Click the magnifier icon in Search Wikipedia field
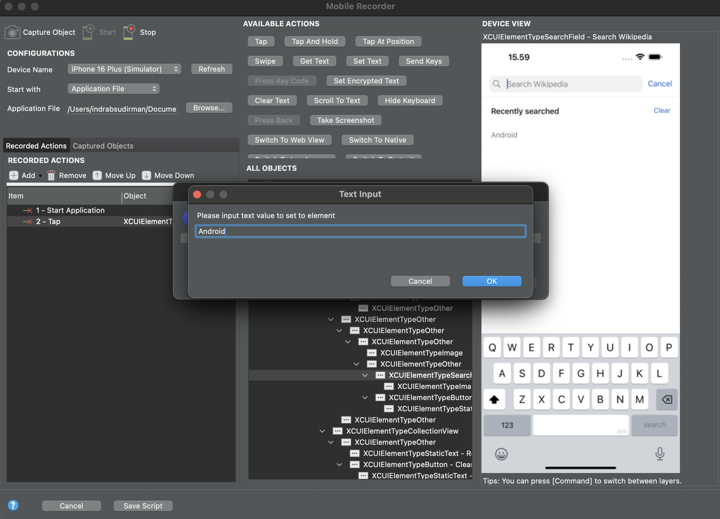Viewport: 720px width, 519px height. pyautogui.click(x=497, y=84)
